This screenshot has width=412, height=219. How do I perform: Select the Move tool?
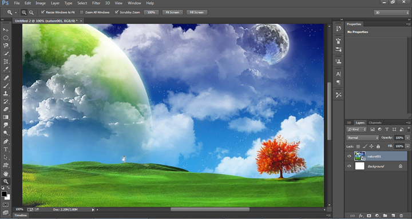point(6,30)
